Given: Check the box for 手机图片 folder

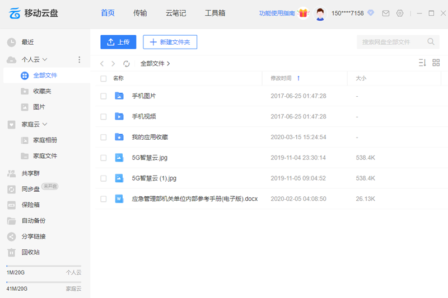Looking at the screenshot, I should (103, 96).
